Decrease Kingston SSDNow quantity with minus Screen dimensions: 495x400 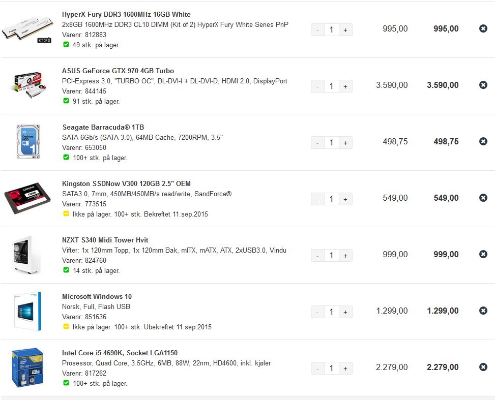[317, 199]
